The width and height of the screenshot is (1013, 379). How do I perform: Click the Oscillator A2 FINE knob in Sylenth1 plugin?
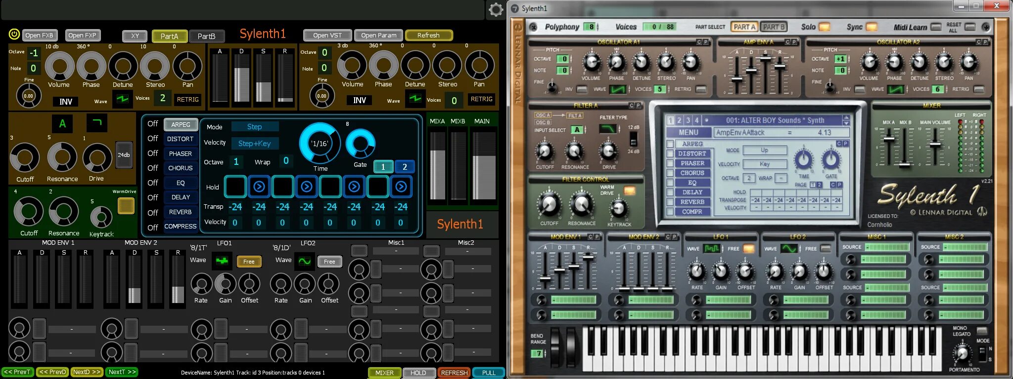[830, 88]
